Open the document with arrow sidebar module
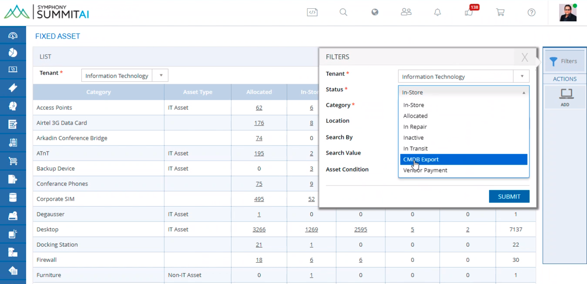The image size is (587, 284). [x=13, y=179]
